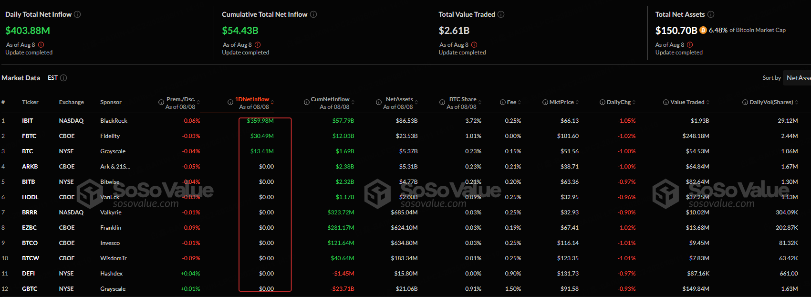The image size is (811, 297).
Task: Click the Value Traded column info icon
Action: pyautogui.click(x=666, y=102)
